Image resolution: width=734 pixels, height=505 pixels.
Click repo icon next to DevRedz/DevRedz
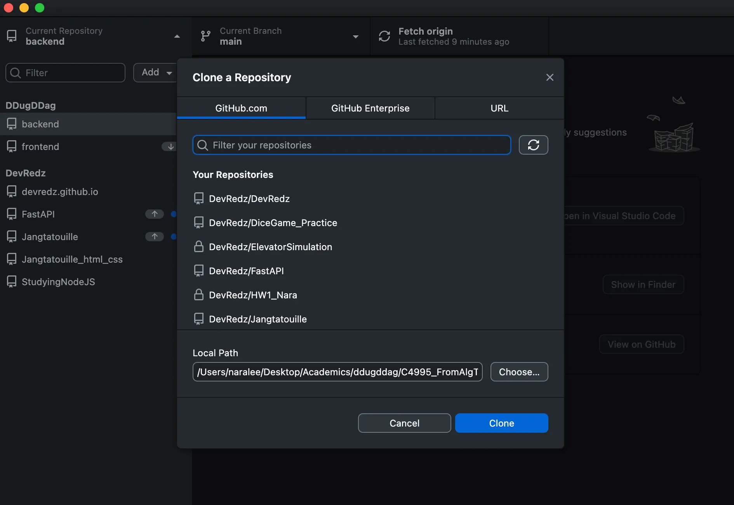(199, 199)
